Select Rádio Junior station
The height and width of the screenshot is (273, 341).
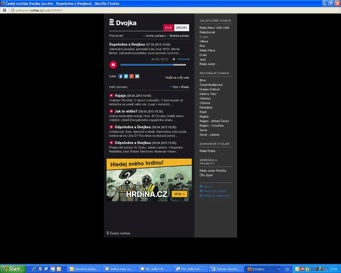point(207,64)
